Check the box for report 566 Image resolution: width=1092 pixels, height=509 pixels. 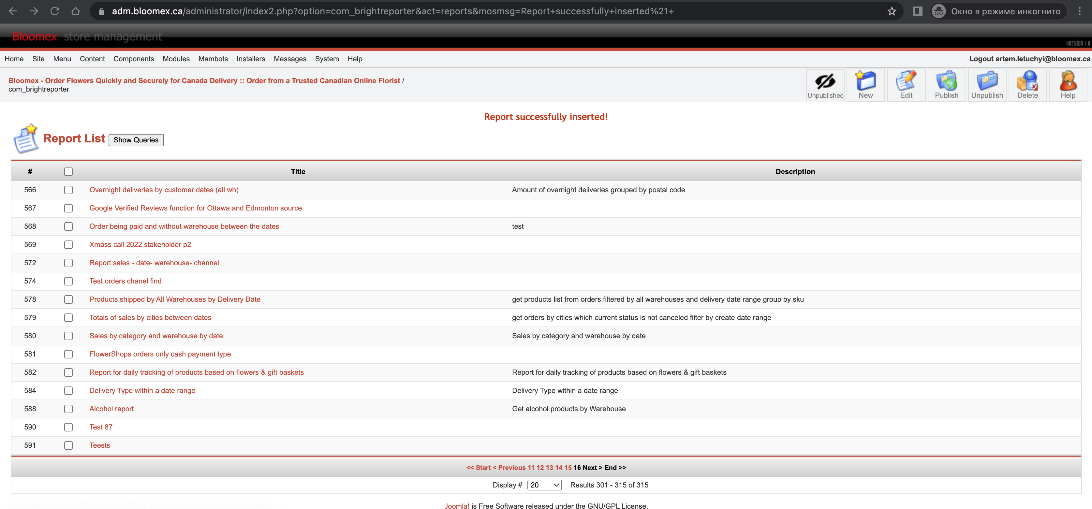coord(68,190)
